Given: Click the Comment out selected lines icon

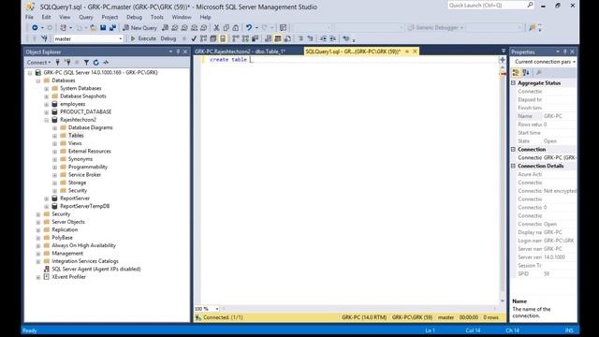Looking at the screenshot, I should click(x=300, y=38).
